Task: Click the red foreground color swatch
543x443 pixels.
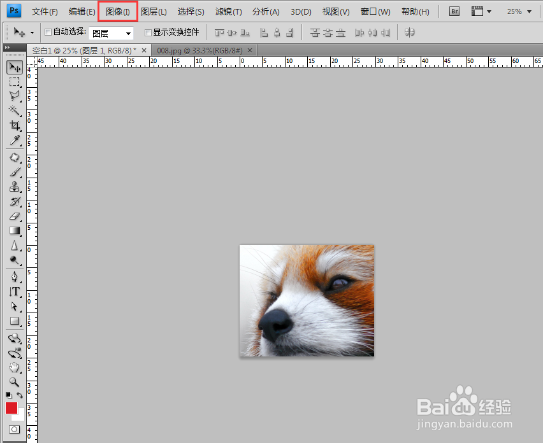Action: pos(11,408)
